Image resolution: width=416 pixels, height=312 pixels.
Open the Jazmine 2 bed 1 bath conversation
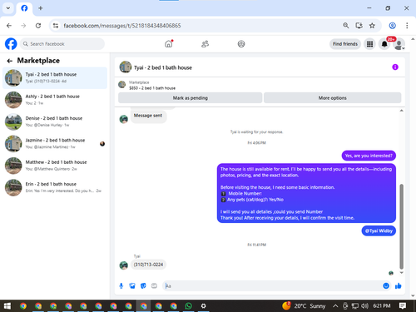(55, 143)
